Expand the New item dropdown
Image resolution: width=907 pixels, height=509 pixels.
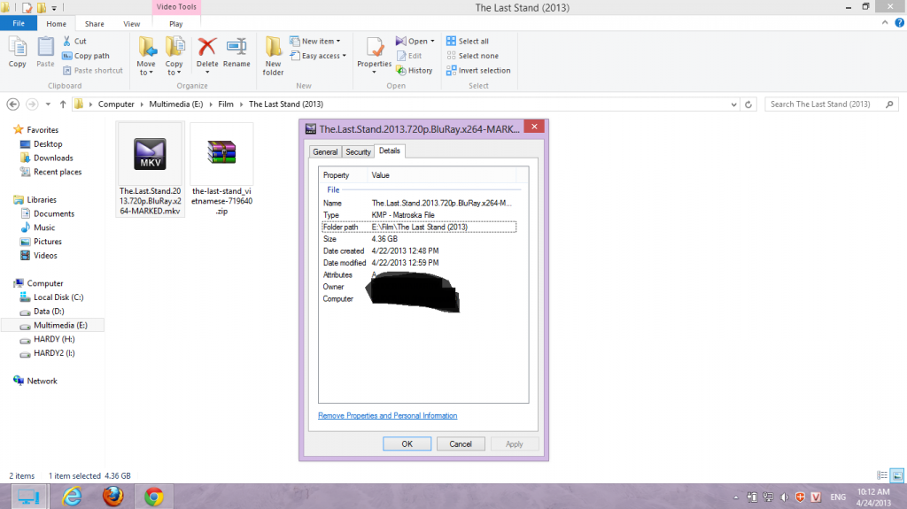(315, 41)
